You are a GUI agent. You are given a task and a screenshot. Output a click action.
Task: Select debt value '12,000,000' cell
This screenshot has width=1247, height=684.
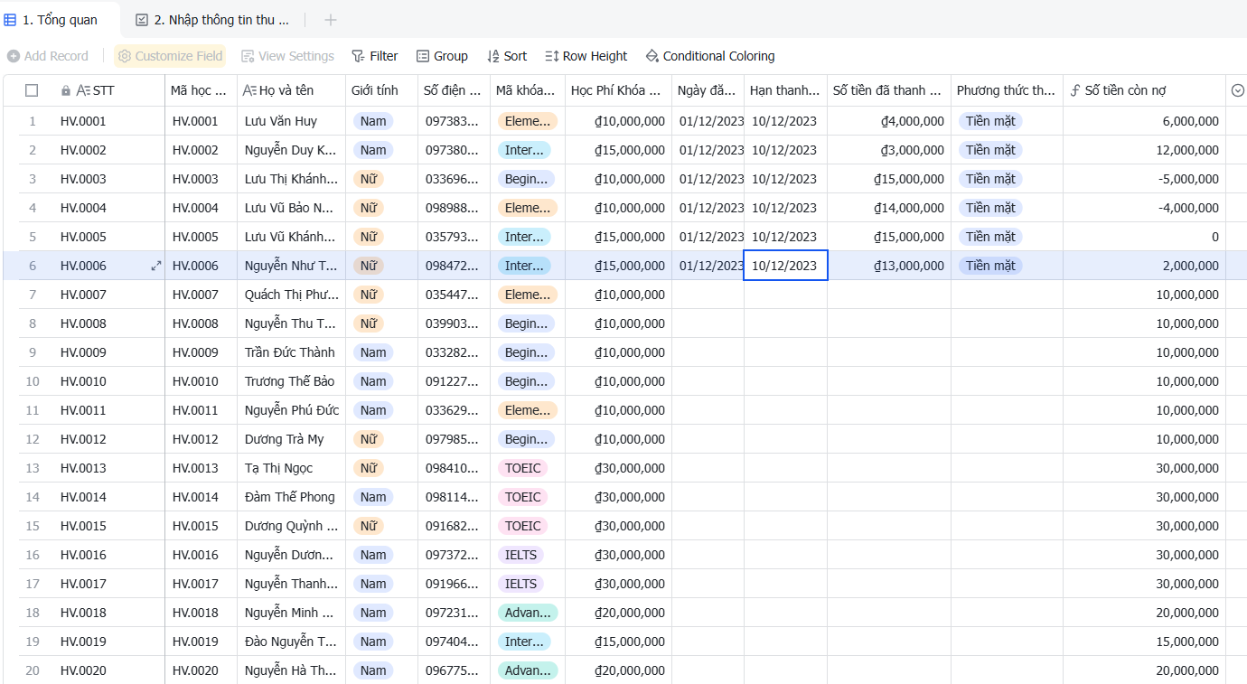pyautogui.click(x=1144, y=150)
